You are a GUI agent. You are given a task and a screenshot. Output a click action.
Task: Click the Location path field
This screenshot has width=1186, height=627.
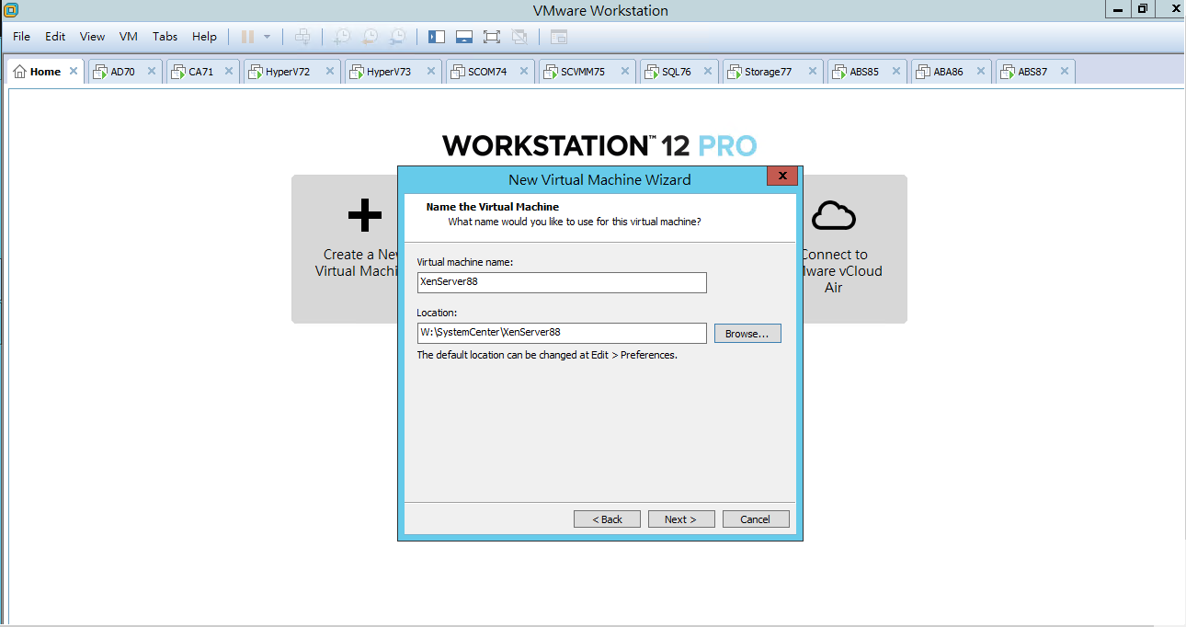click(562, 333)
